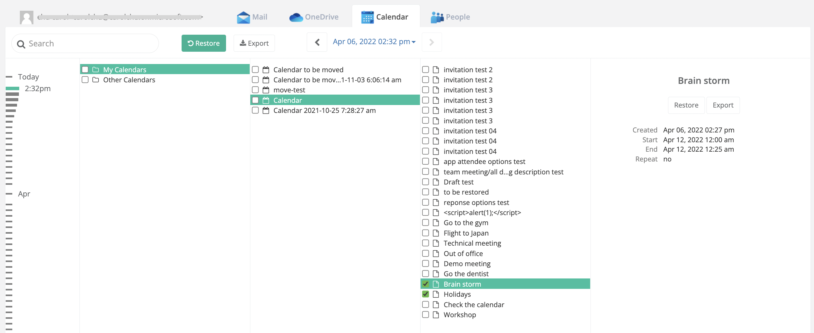Click the green Restore button
The width and height of the screenshot is (814, 333).
tap(204, 43)
